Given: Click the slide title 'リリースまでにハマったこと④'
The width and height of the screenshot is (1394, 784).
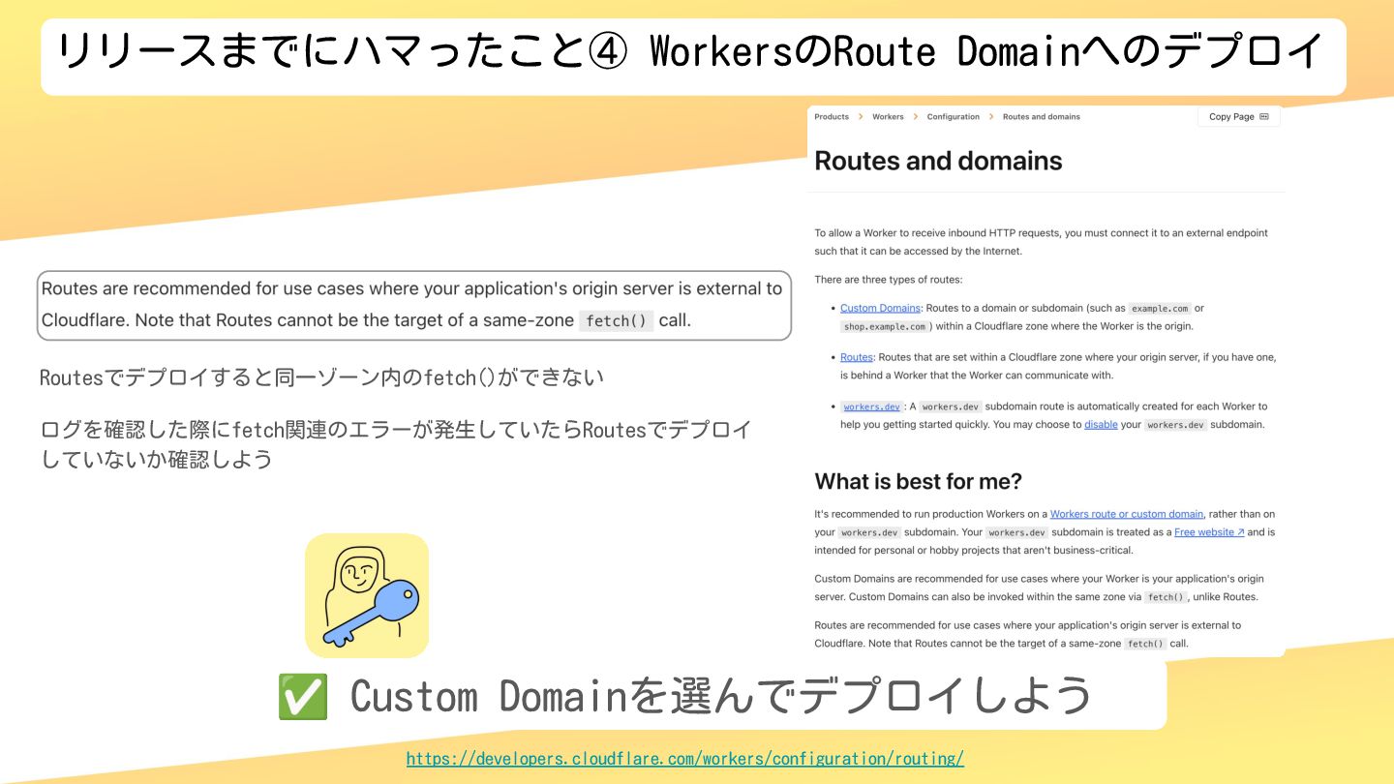Looking at the screenshot, I should (344, 51).
